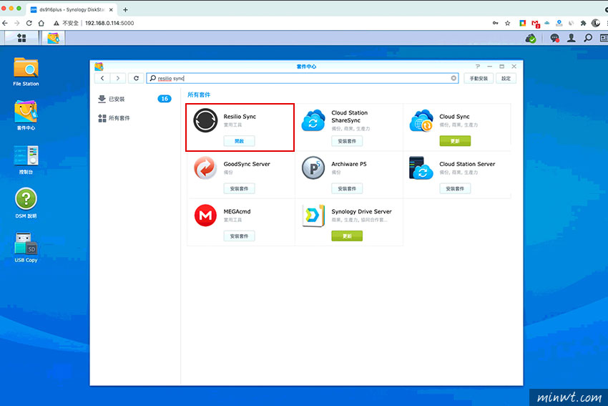Go to browser home page
Image resolution: width=608 pixels, height=406 pixels.
point(41,24)
